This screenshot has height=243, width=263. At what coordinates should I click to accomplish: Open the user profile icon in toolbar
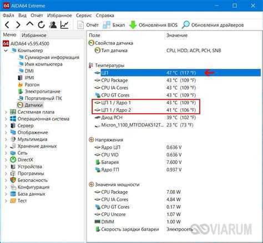53,25
